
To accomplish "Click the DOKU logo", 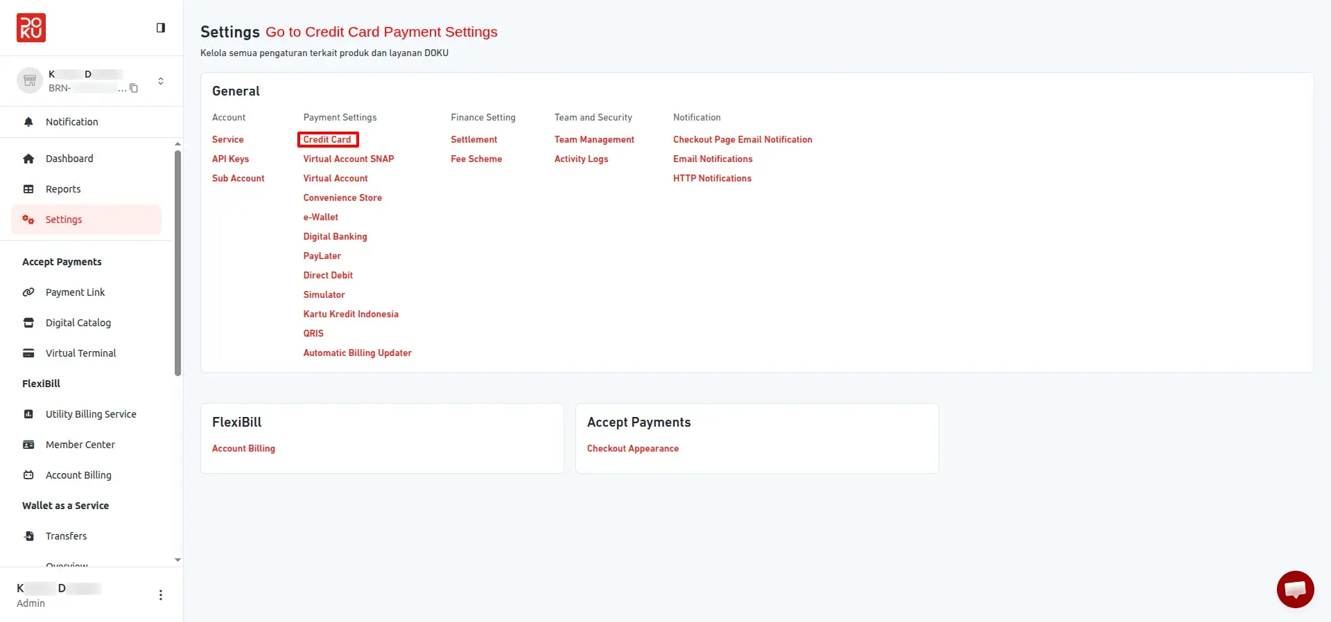I will pos(31,28).
